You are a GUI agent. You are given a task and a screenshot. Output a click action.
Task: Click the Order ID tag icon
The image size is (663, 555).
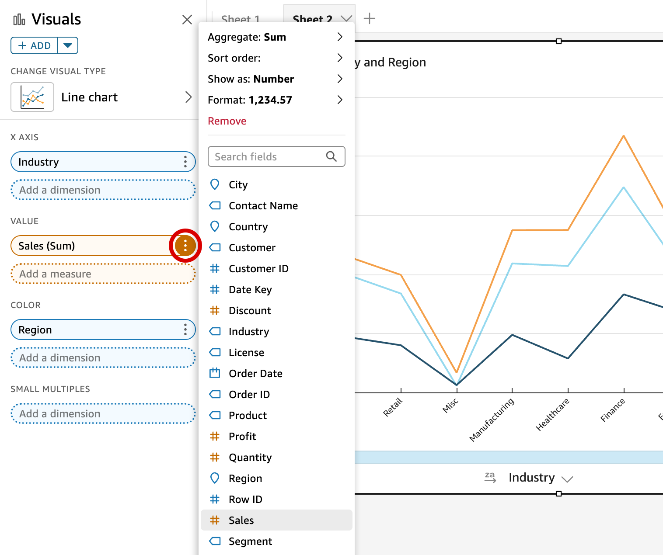(215, 394)
